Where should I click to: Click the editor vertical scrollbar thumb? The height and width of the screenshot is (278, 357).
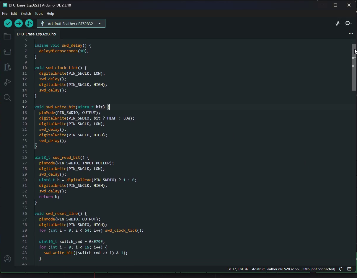(x=354, y=67)
